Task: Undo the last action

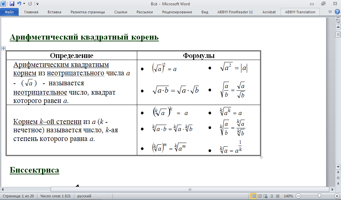Action: point(19,4)
